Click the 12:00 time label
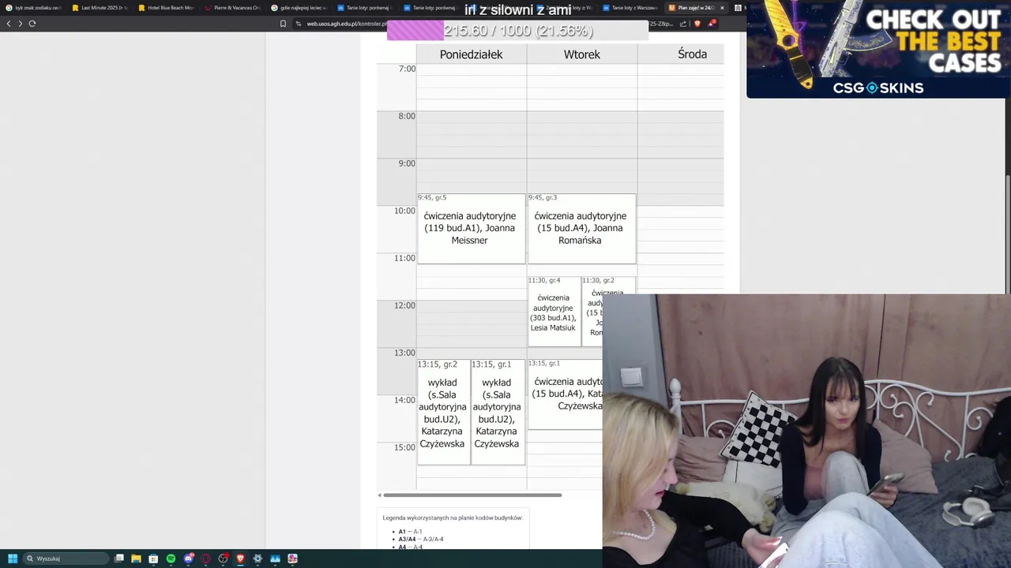The image size is (1011, 568). pyautogui.click(x=404, y=306)
